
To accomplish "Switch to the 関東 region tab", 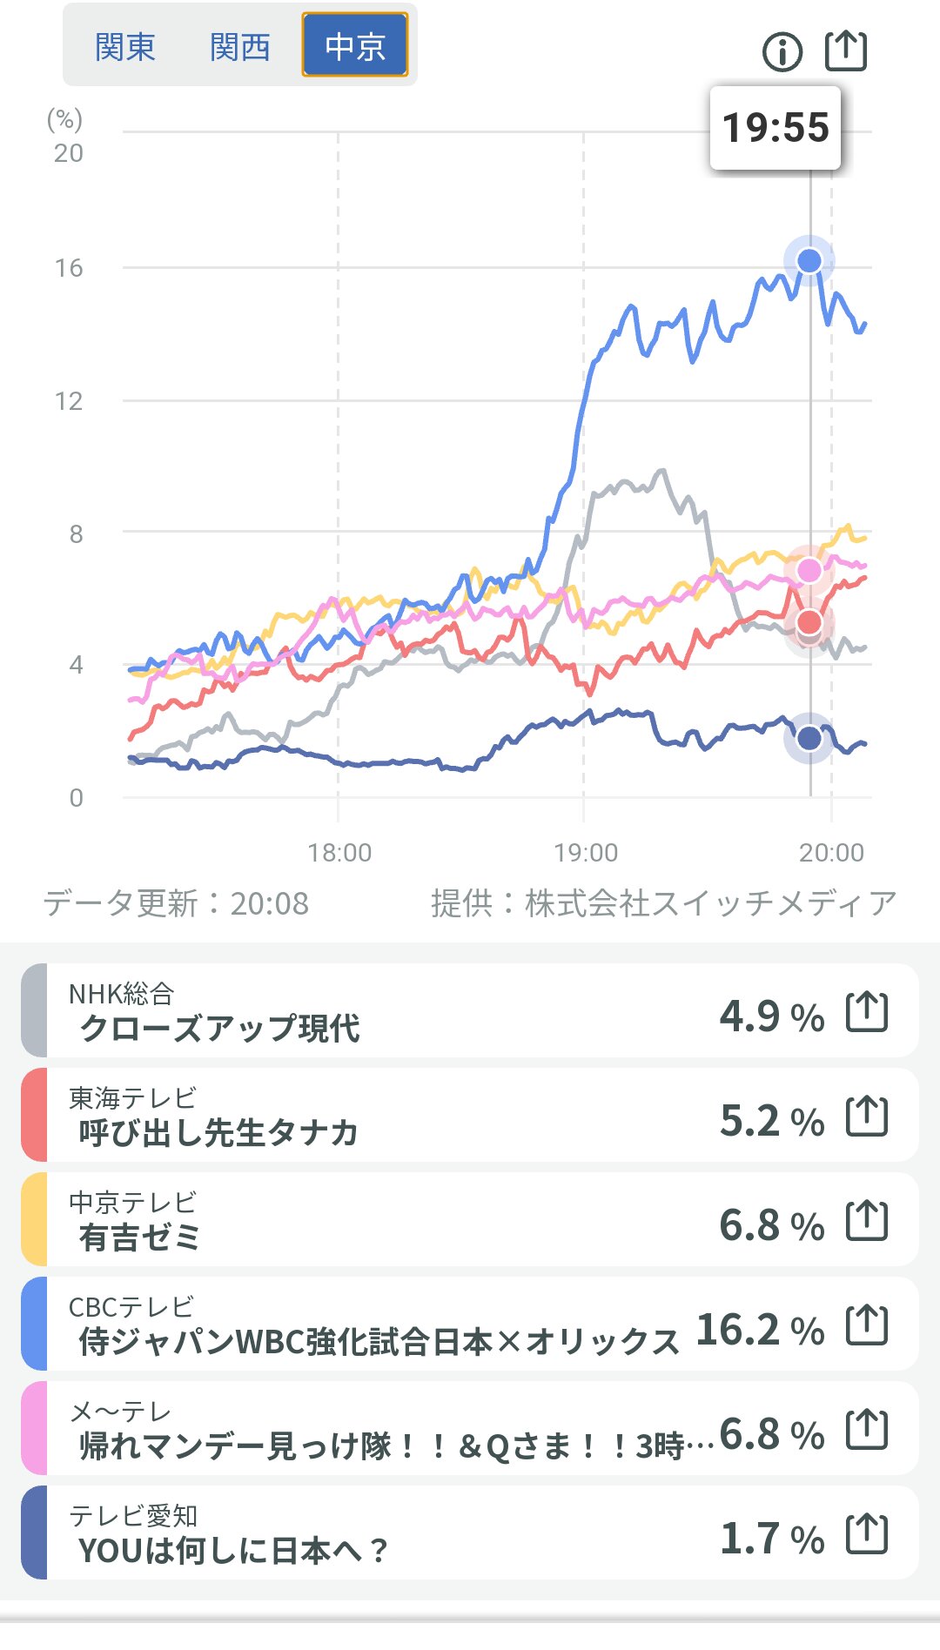I will click(124, 46).
